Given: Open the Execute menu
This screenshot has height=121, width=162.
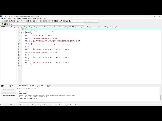Looking at the screenshot, I should point(25,19).
